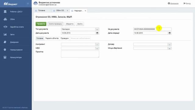The height and width of the screenshot is (110, 195).
Task: Open the Налаштування menu item
Action: (16, 50)
